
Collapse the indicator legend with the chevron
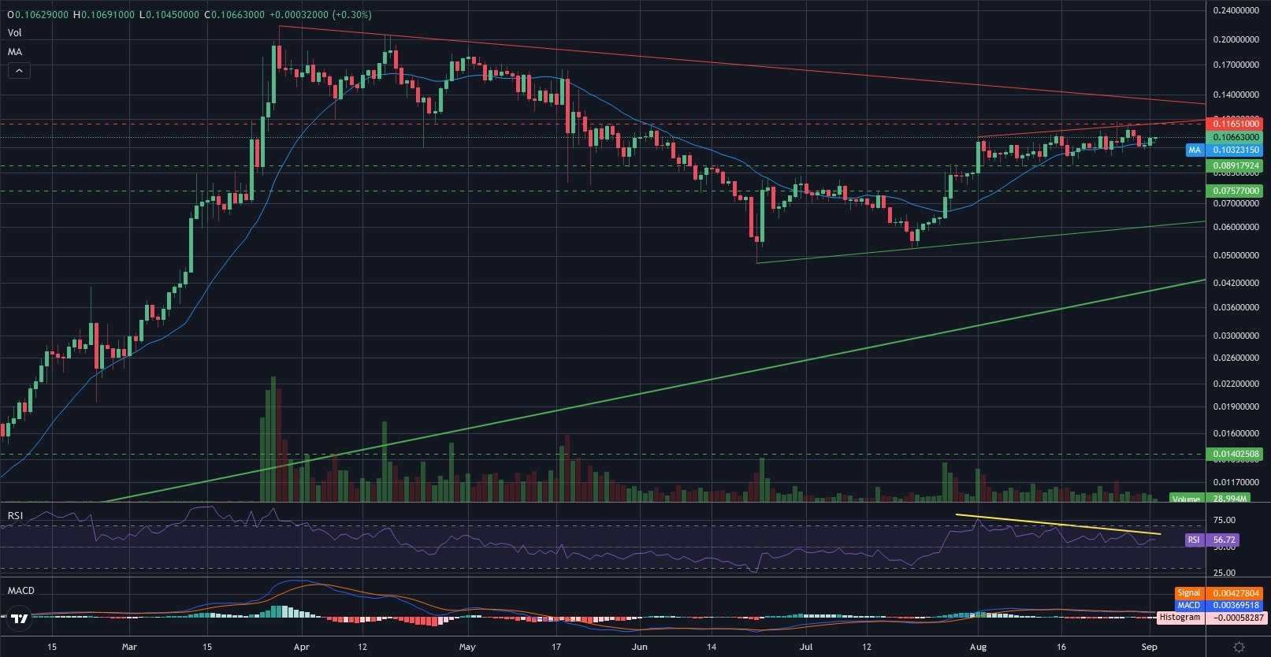pos(19,71)
